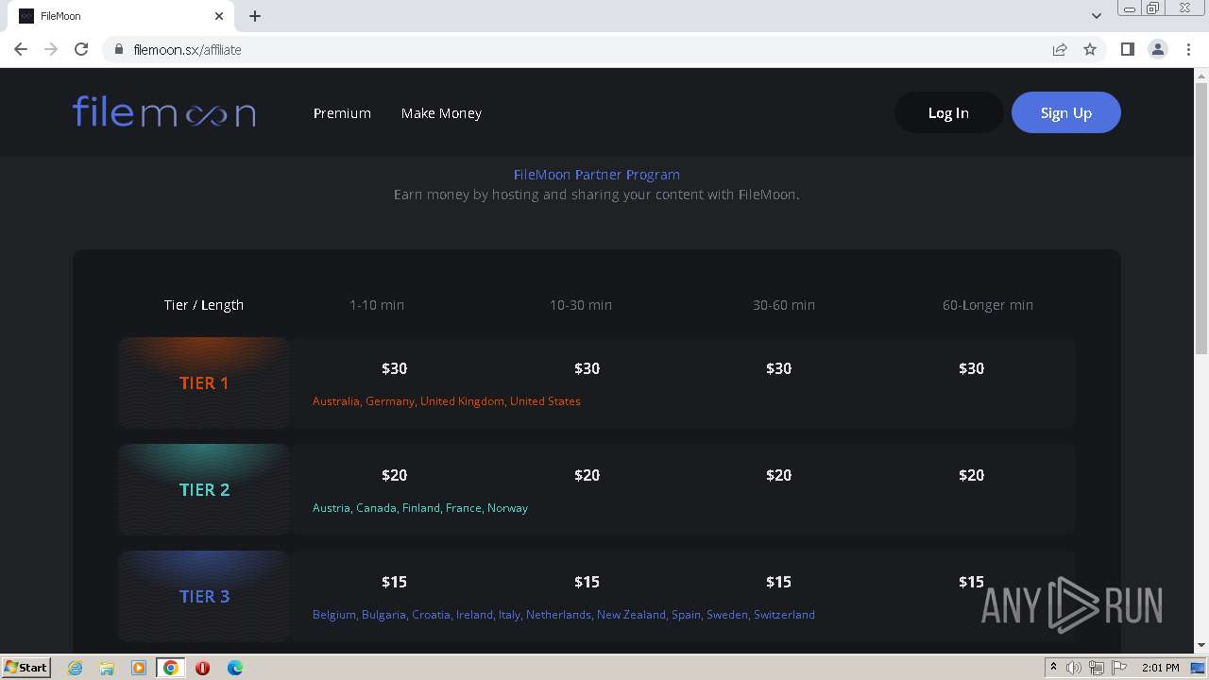The width and height of the screenshot is (1209, 680).
Task: Share this page icon in address bar
Action: click(x=1060, y=49)
